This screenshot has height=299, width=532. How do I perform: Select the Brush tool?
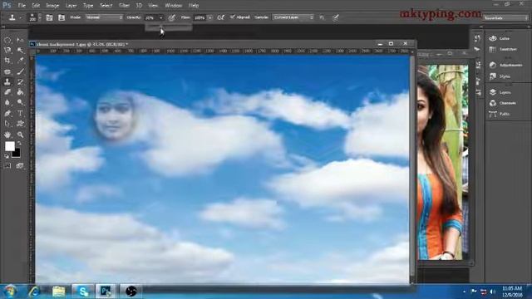click(x=20, y=71)
